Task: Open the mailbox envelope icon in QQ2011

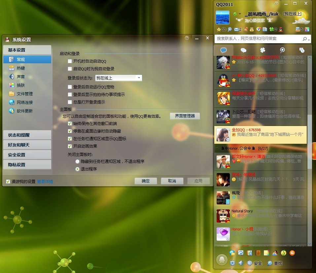Action: (236, 30)
